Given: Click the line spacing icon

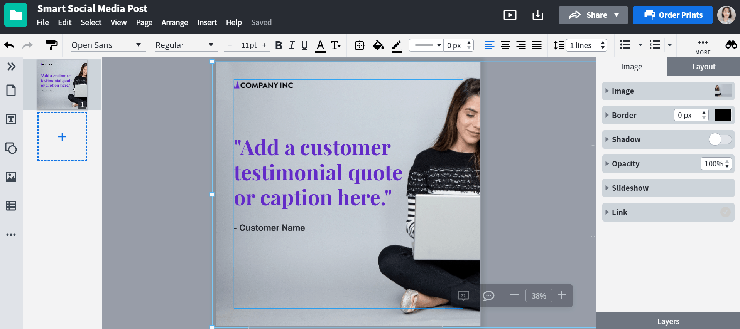Looking at the screenshot, I should (559, 45).
